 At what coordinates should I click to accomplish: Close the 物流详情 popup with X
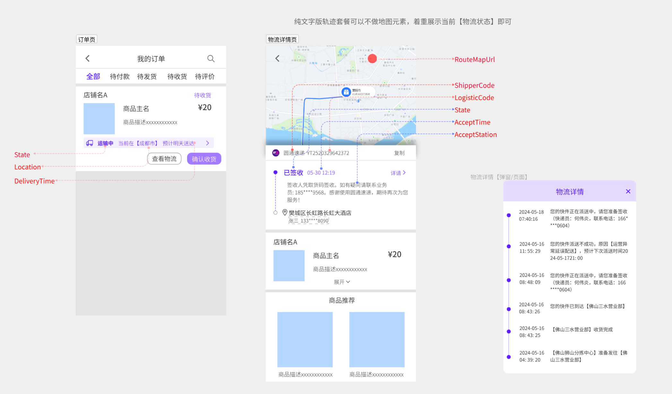[x=628, y=191]
